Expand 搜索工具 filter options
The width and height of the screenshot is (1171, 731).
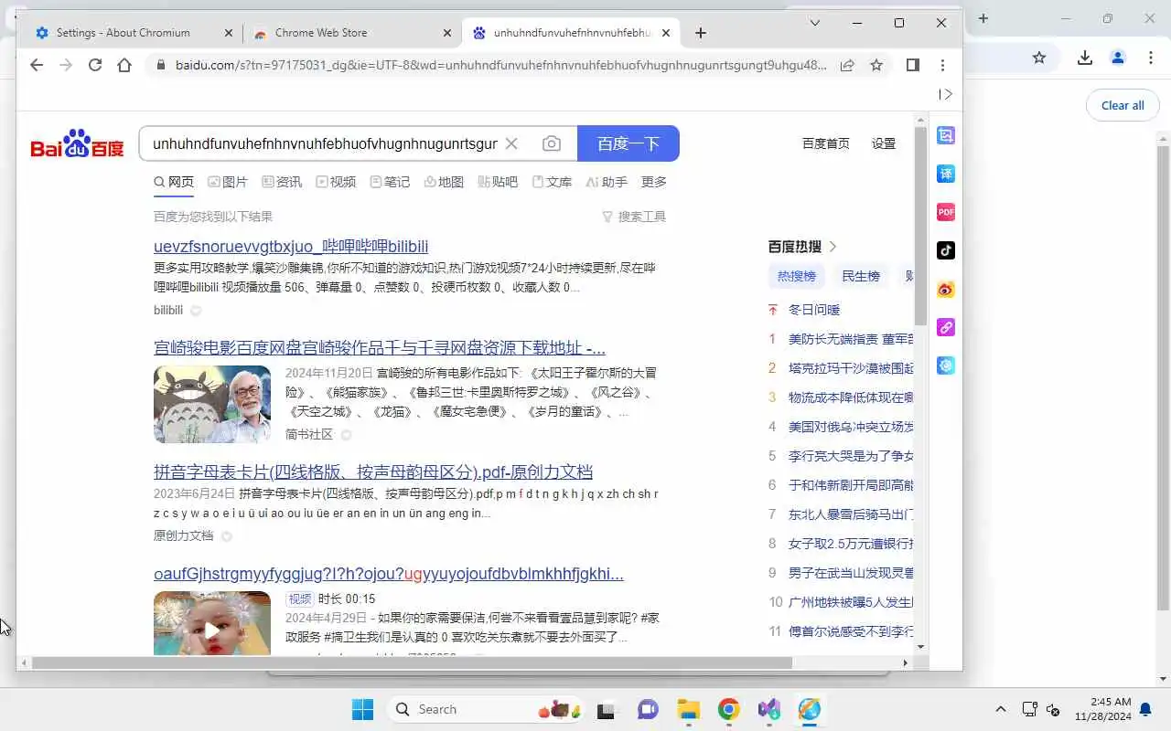point(634,217)
